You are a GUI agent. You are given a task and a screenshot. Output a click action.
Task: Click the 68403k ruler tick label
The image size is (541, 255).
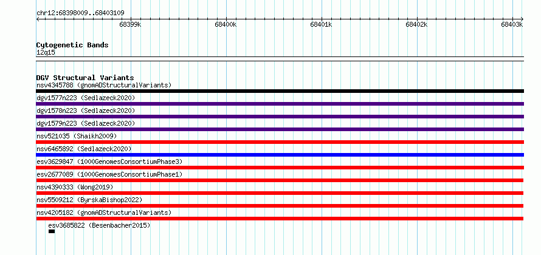pyautogui.click(x=512, y=24)
